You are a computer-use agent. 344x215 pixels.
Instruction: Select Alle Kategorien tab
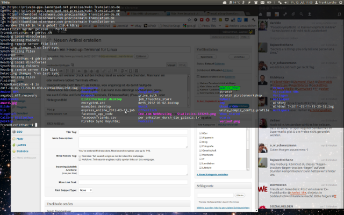(206, 125)
